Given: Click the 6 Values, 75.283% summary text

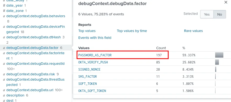Looking at the screenshot, I should (x=101, y=14).
